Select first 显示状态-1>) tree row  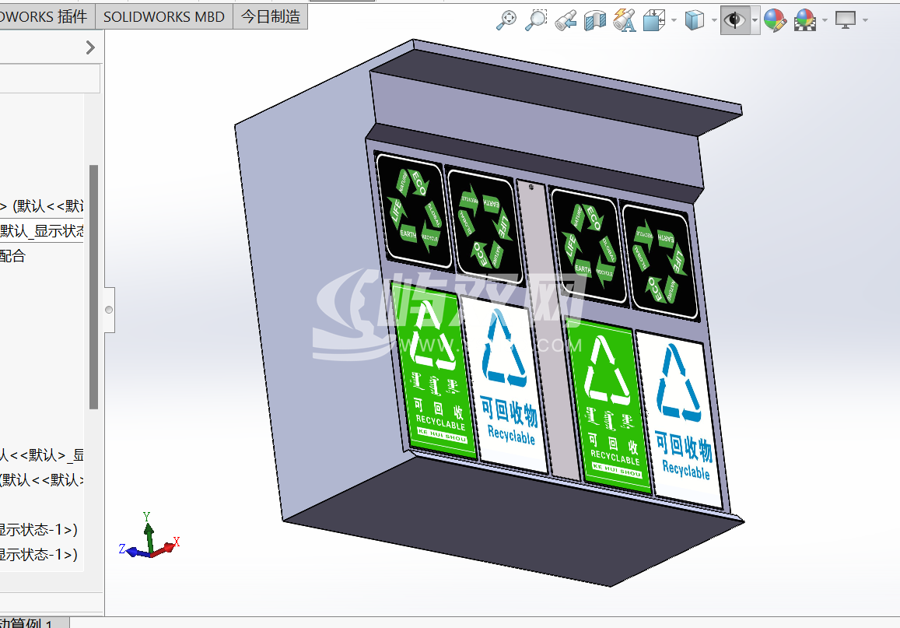(x=39, y=529)
